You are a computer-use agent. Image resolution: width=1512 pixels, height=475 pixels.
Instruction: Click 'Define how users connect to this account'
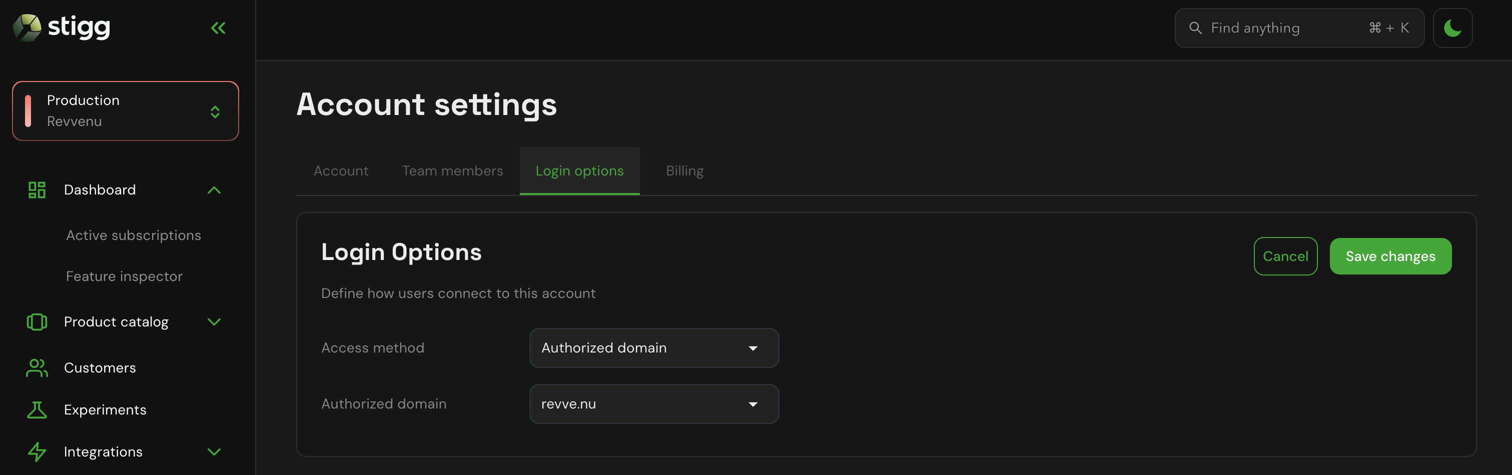pyautogui.click(x=458, y=293)
